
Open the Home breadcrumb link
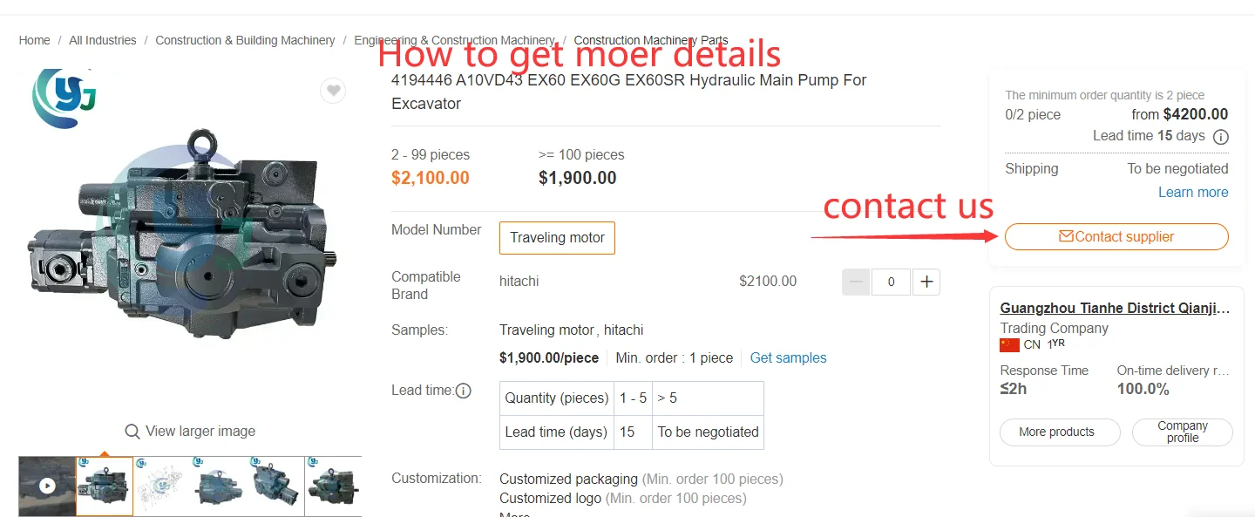coord(35,40)
